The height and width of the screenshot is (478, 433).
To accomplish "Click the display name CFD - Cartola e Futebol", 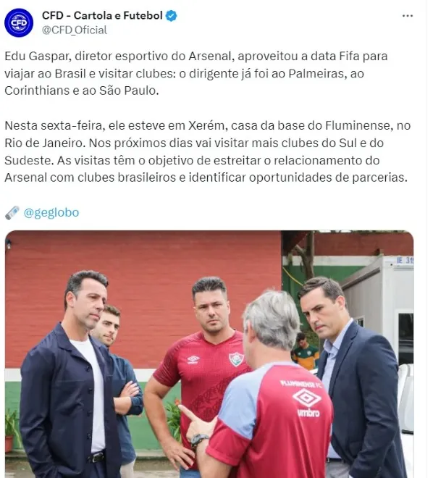I will pyautogui.click(x=102, y=15).
